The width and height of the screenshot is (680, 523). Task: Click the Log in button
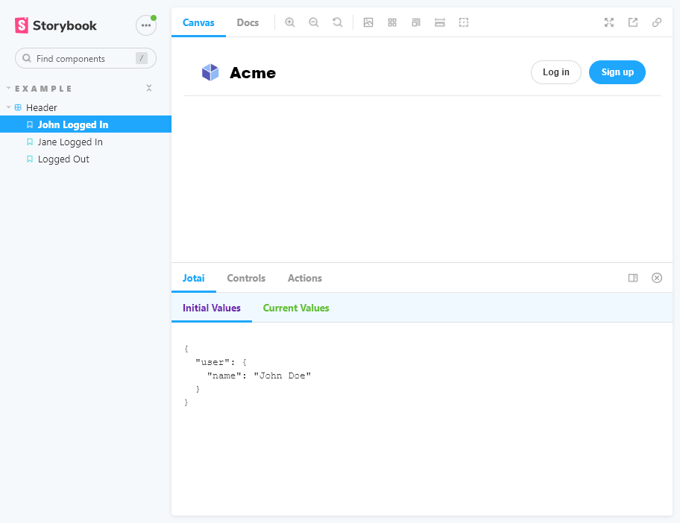pyautogui.click(x=555, y=72)
